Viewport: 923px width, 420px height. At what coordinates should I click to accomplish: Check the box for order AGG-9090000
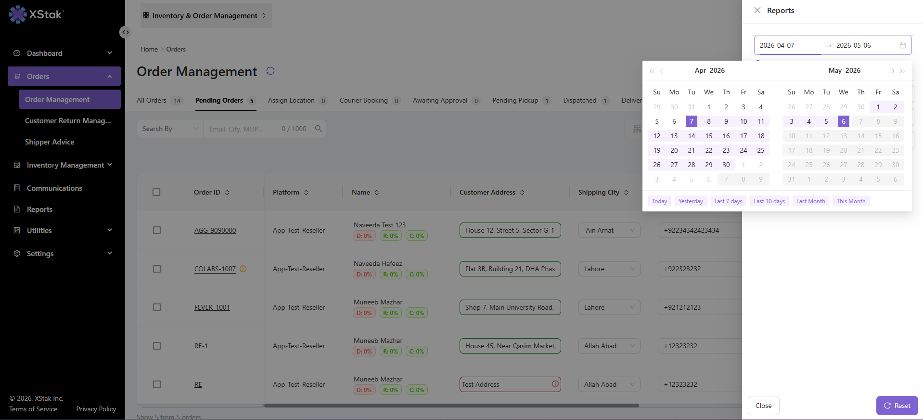157,230
